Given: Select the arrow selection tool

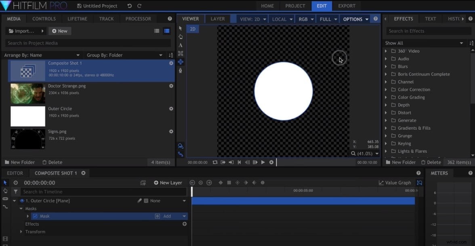Looking at the screenshot, I should [181, 28].
